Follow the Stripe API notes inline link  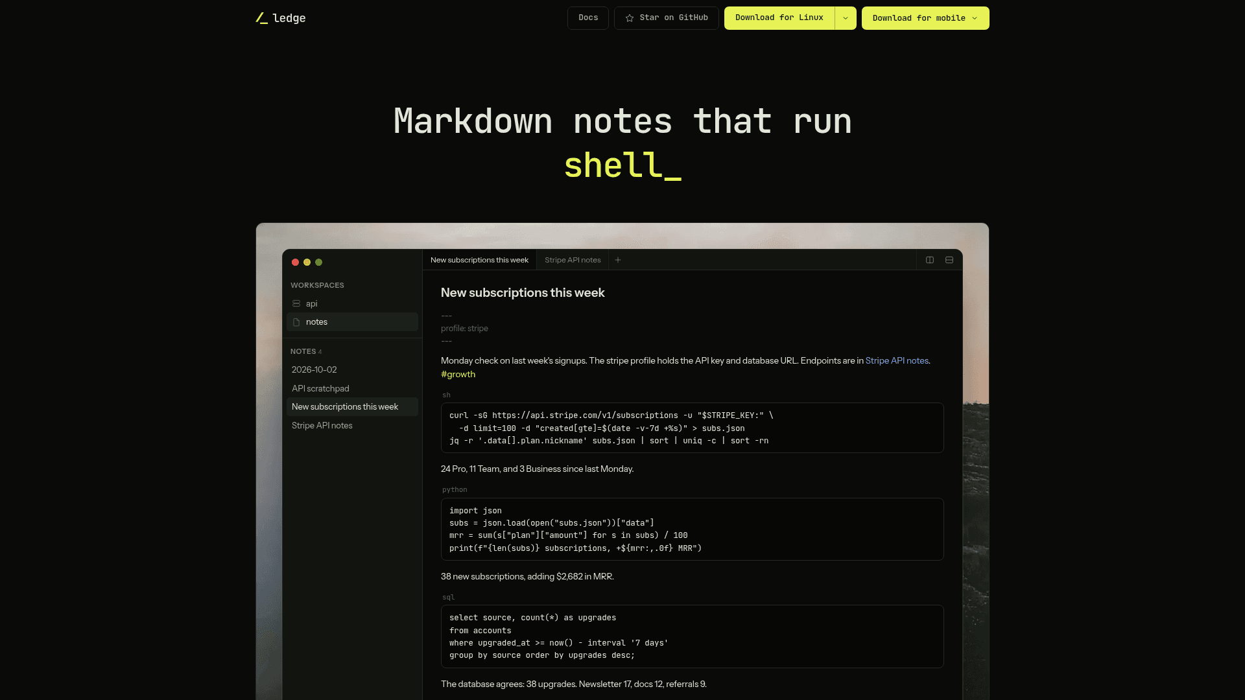coord(897,361)
